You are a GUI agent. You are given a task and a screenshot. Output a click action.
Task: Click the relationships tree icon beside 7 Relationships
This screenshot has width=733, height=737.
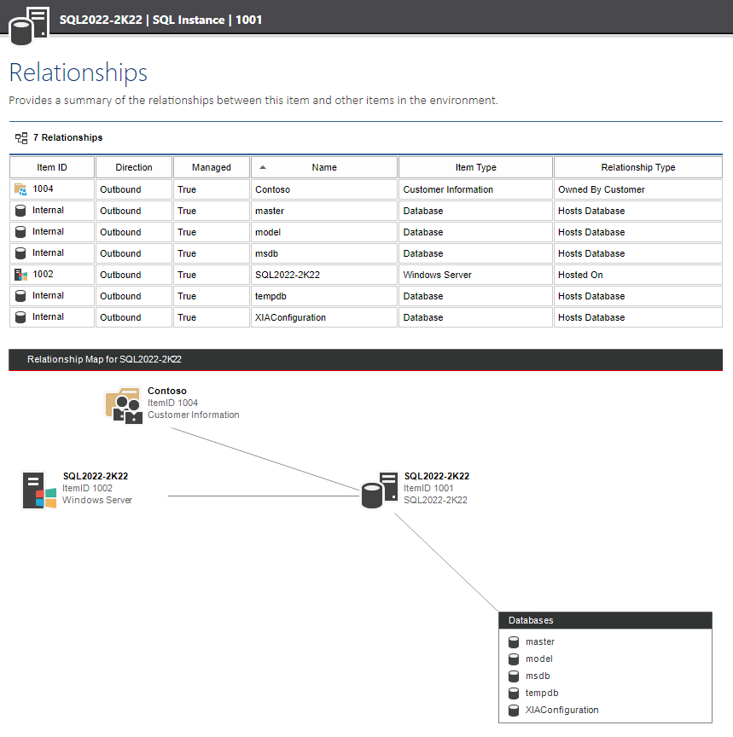point(21,137)
